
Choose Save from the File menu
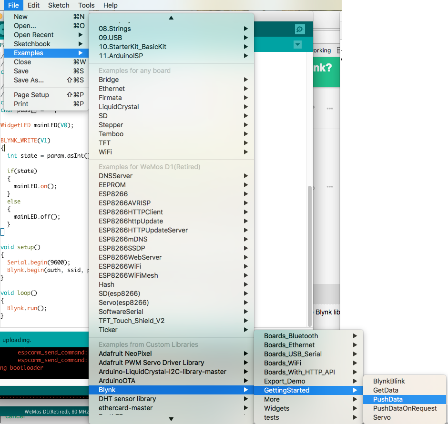click(x=46, y=71)
